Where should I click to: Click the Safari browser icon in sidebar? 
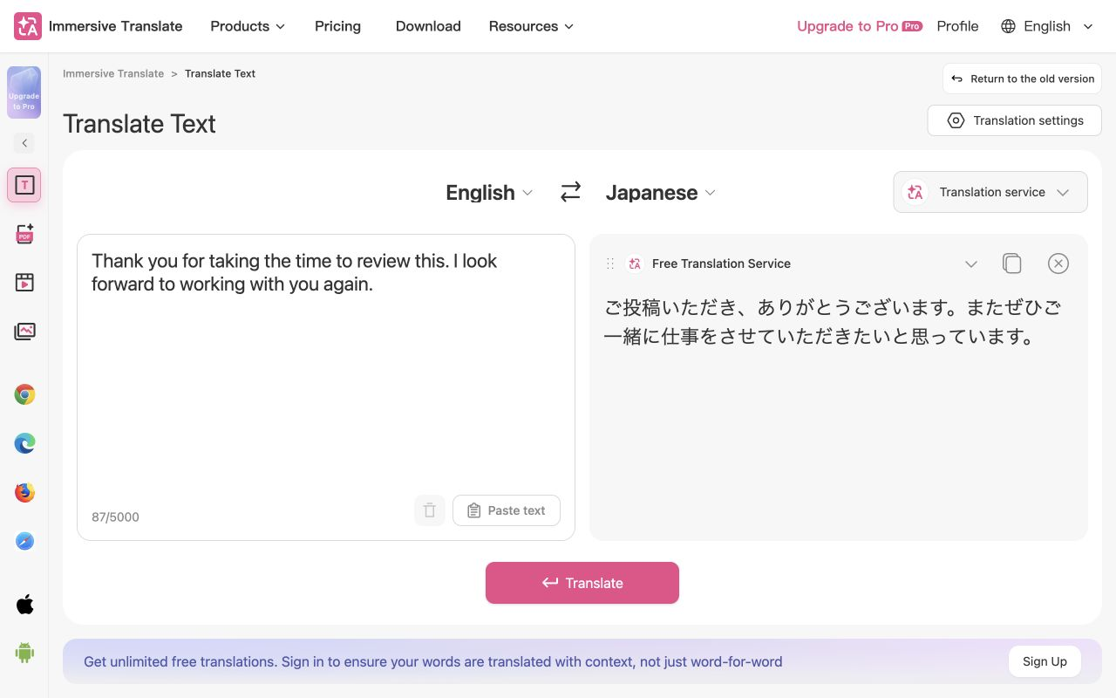(24, 541)
